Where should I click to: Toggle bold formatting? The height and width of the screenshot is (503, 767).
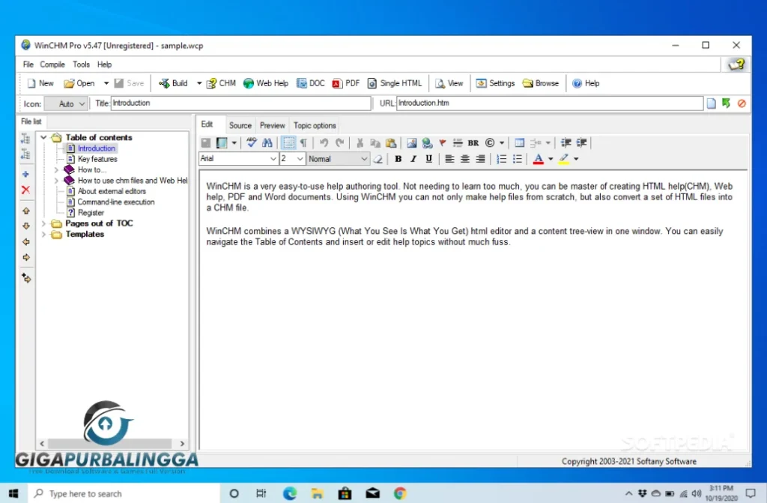398,159
